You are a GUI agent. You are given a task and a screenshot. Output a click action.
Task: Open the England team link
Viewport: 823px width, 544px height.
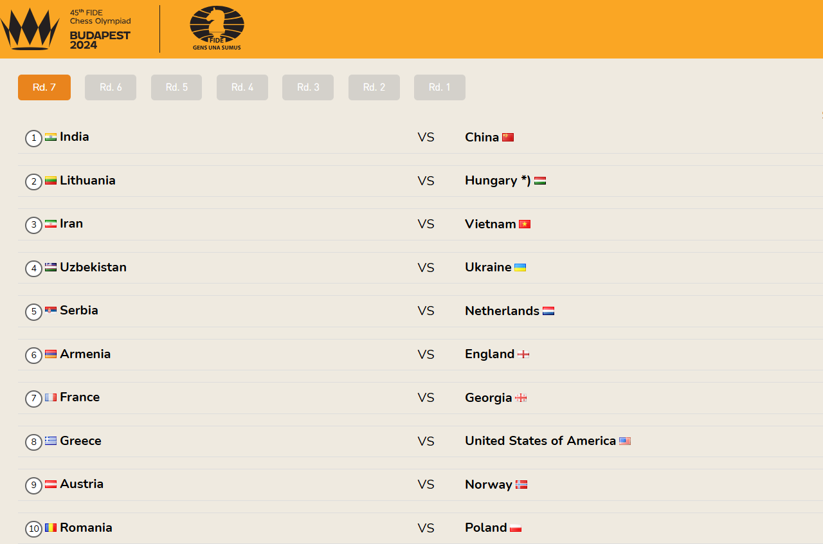tap(489, 354)
